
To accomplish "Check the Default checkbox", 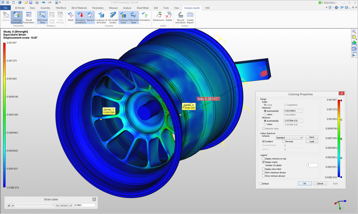I will pyautogui.click(x=260, y=184).
